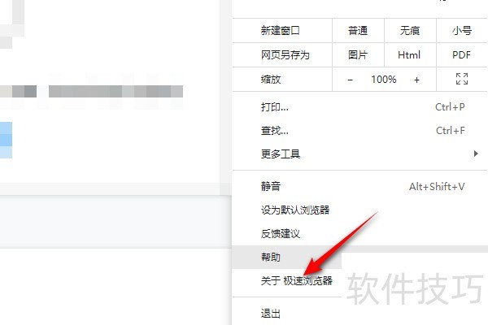Save the webpage as 图片

tap(358, 55)
